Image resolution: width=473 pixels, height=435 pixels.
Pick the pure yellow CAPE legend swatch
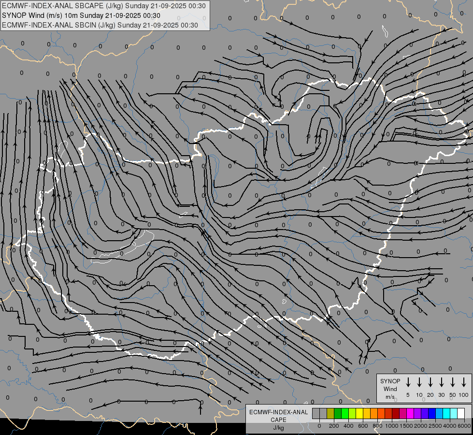[359, 414]
